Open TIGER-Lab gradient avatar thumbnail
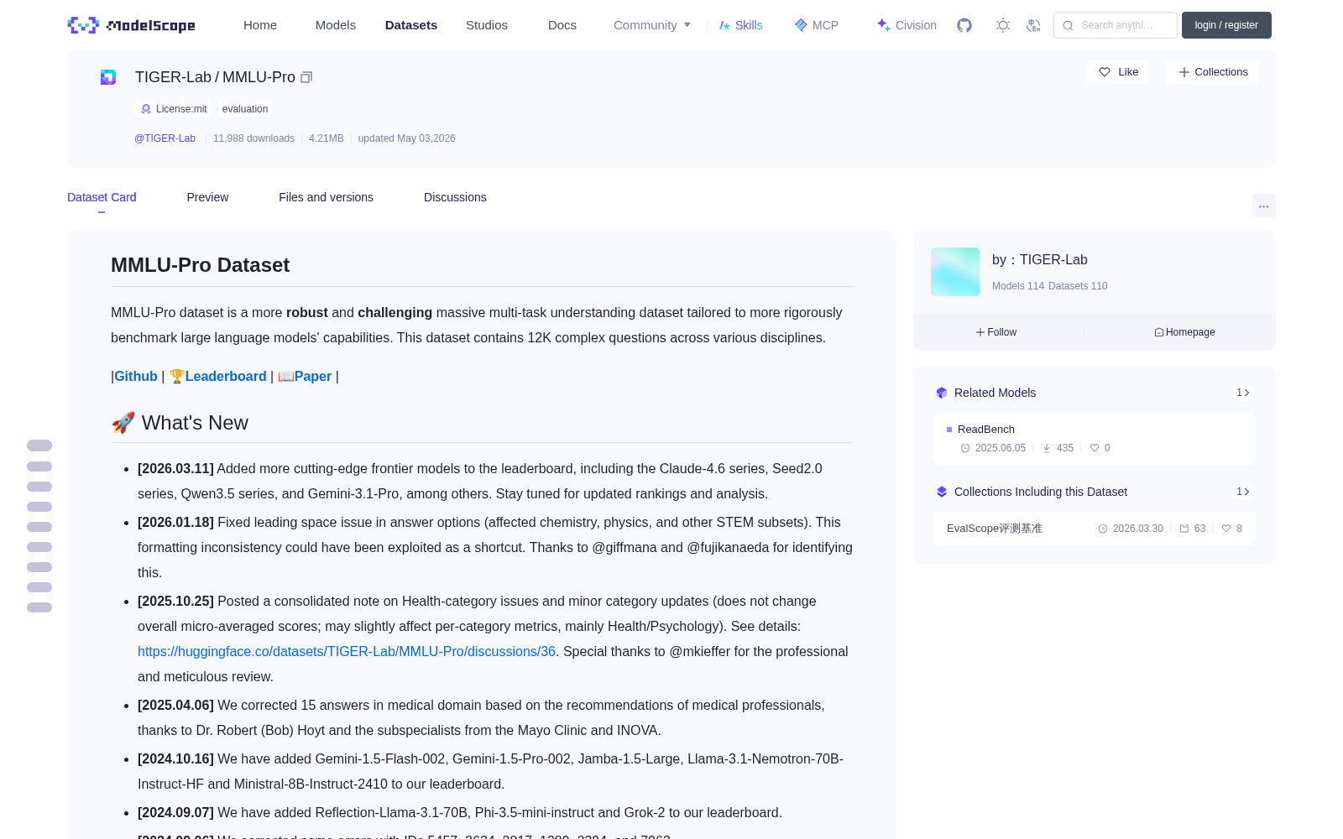Viewport: 1343px width, 839px height. click(955, 272)
